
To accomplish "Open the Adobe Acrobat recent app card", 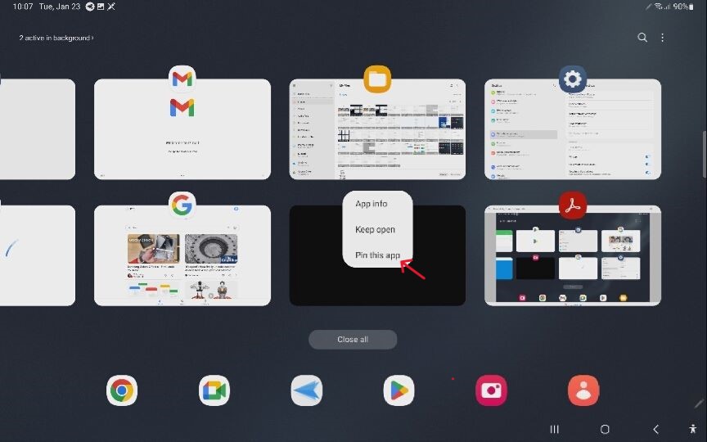I will pyautogui.click(x=573, y=255).
